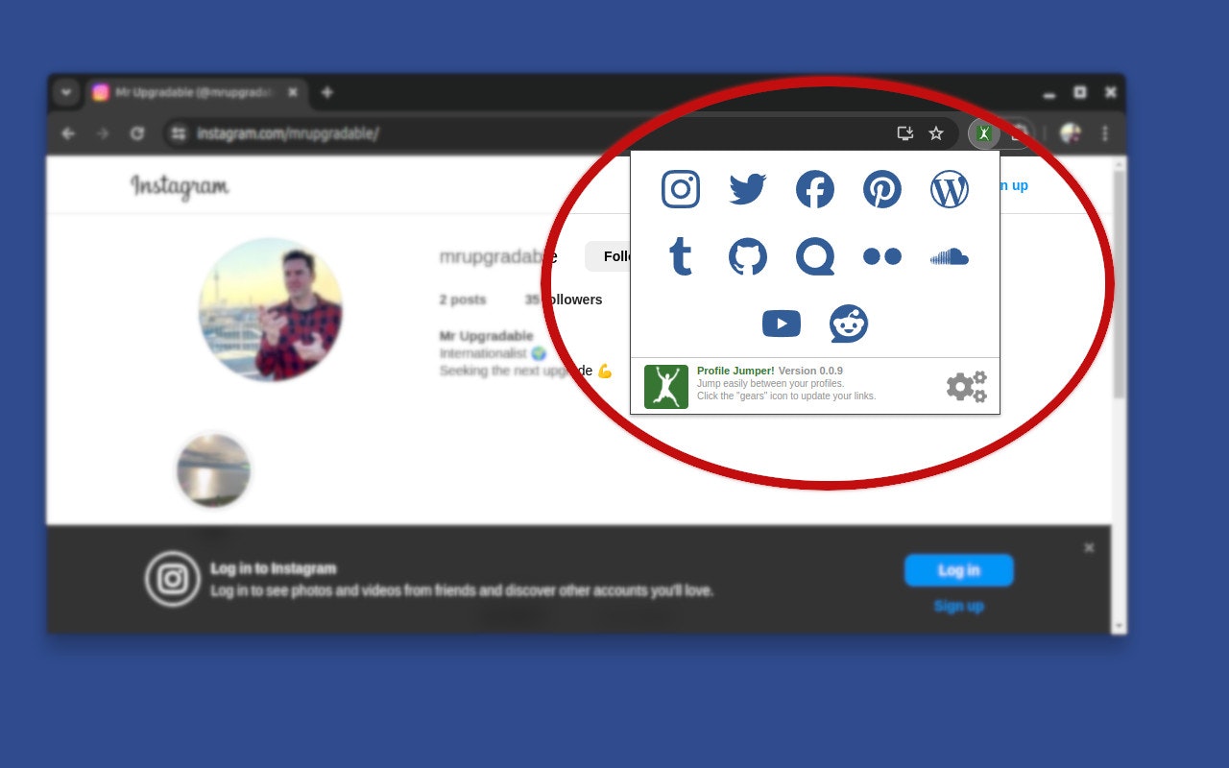The height and width of the screenshot is (768, 1229).
Task: Click the Follow button on profile
Action: pos(608,256)
